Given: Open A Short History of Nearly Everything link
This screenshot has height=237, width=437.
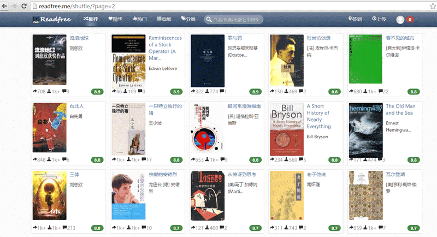Looking at the screenshot, I should pyautogui.click(x=319, y=116).
